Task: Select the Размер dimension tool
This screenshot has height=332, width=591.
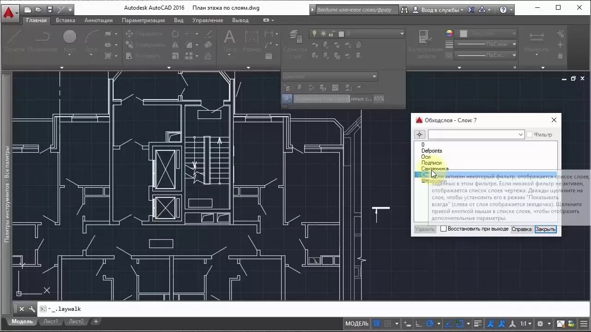Action: point(252,41)
